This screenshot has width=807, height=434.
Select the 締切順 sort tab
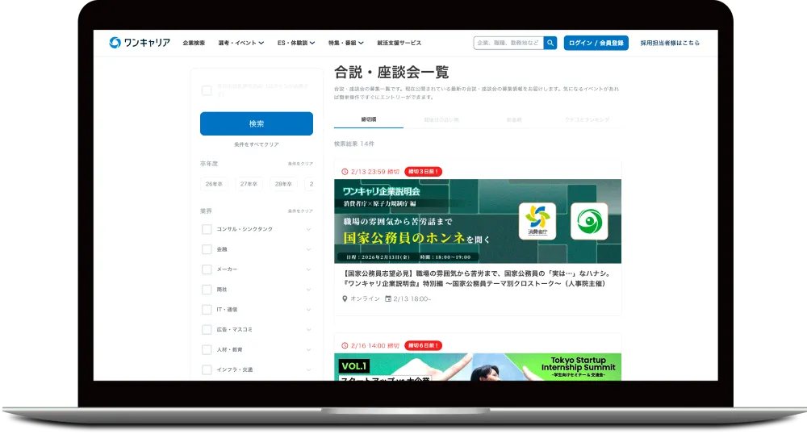(x=369, y=119)
